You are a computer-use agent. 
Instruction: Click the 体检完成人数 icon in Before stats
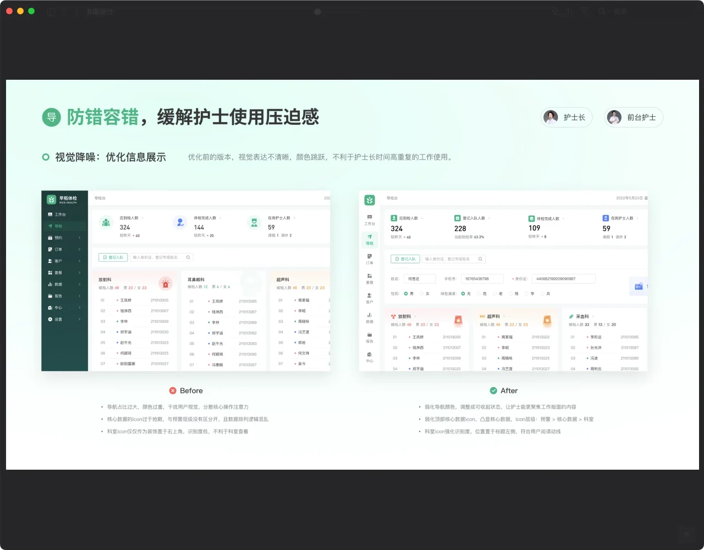click(x=180, y=222)
